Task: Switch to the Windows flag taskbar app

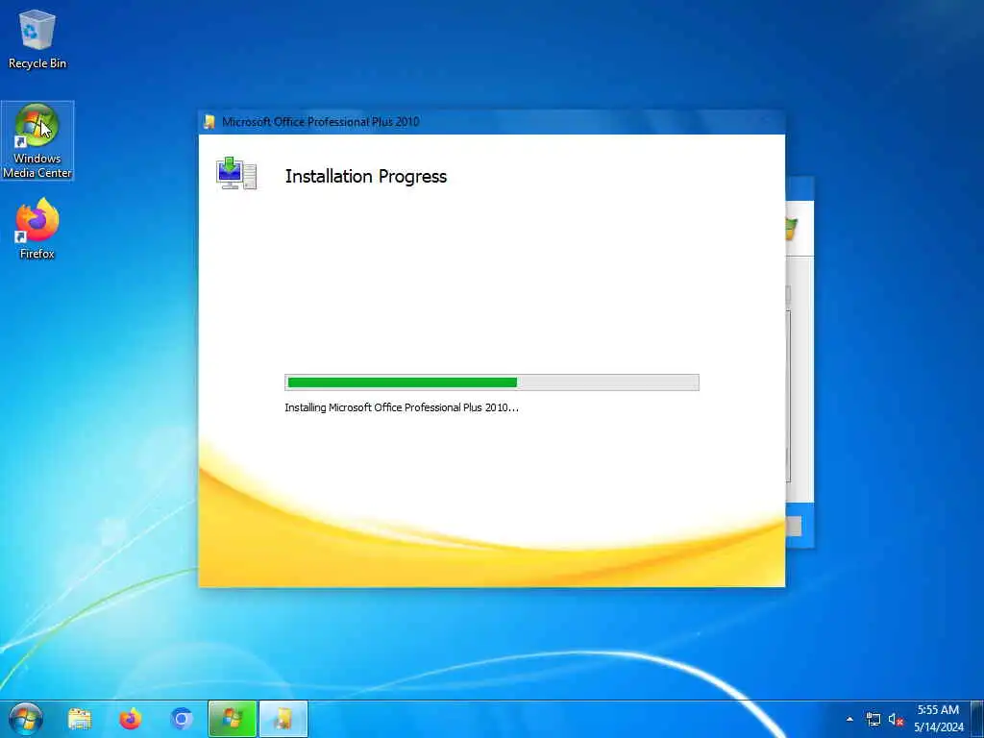Action: coord(233,719)
